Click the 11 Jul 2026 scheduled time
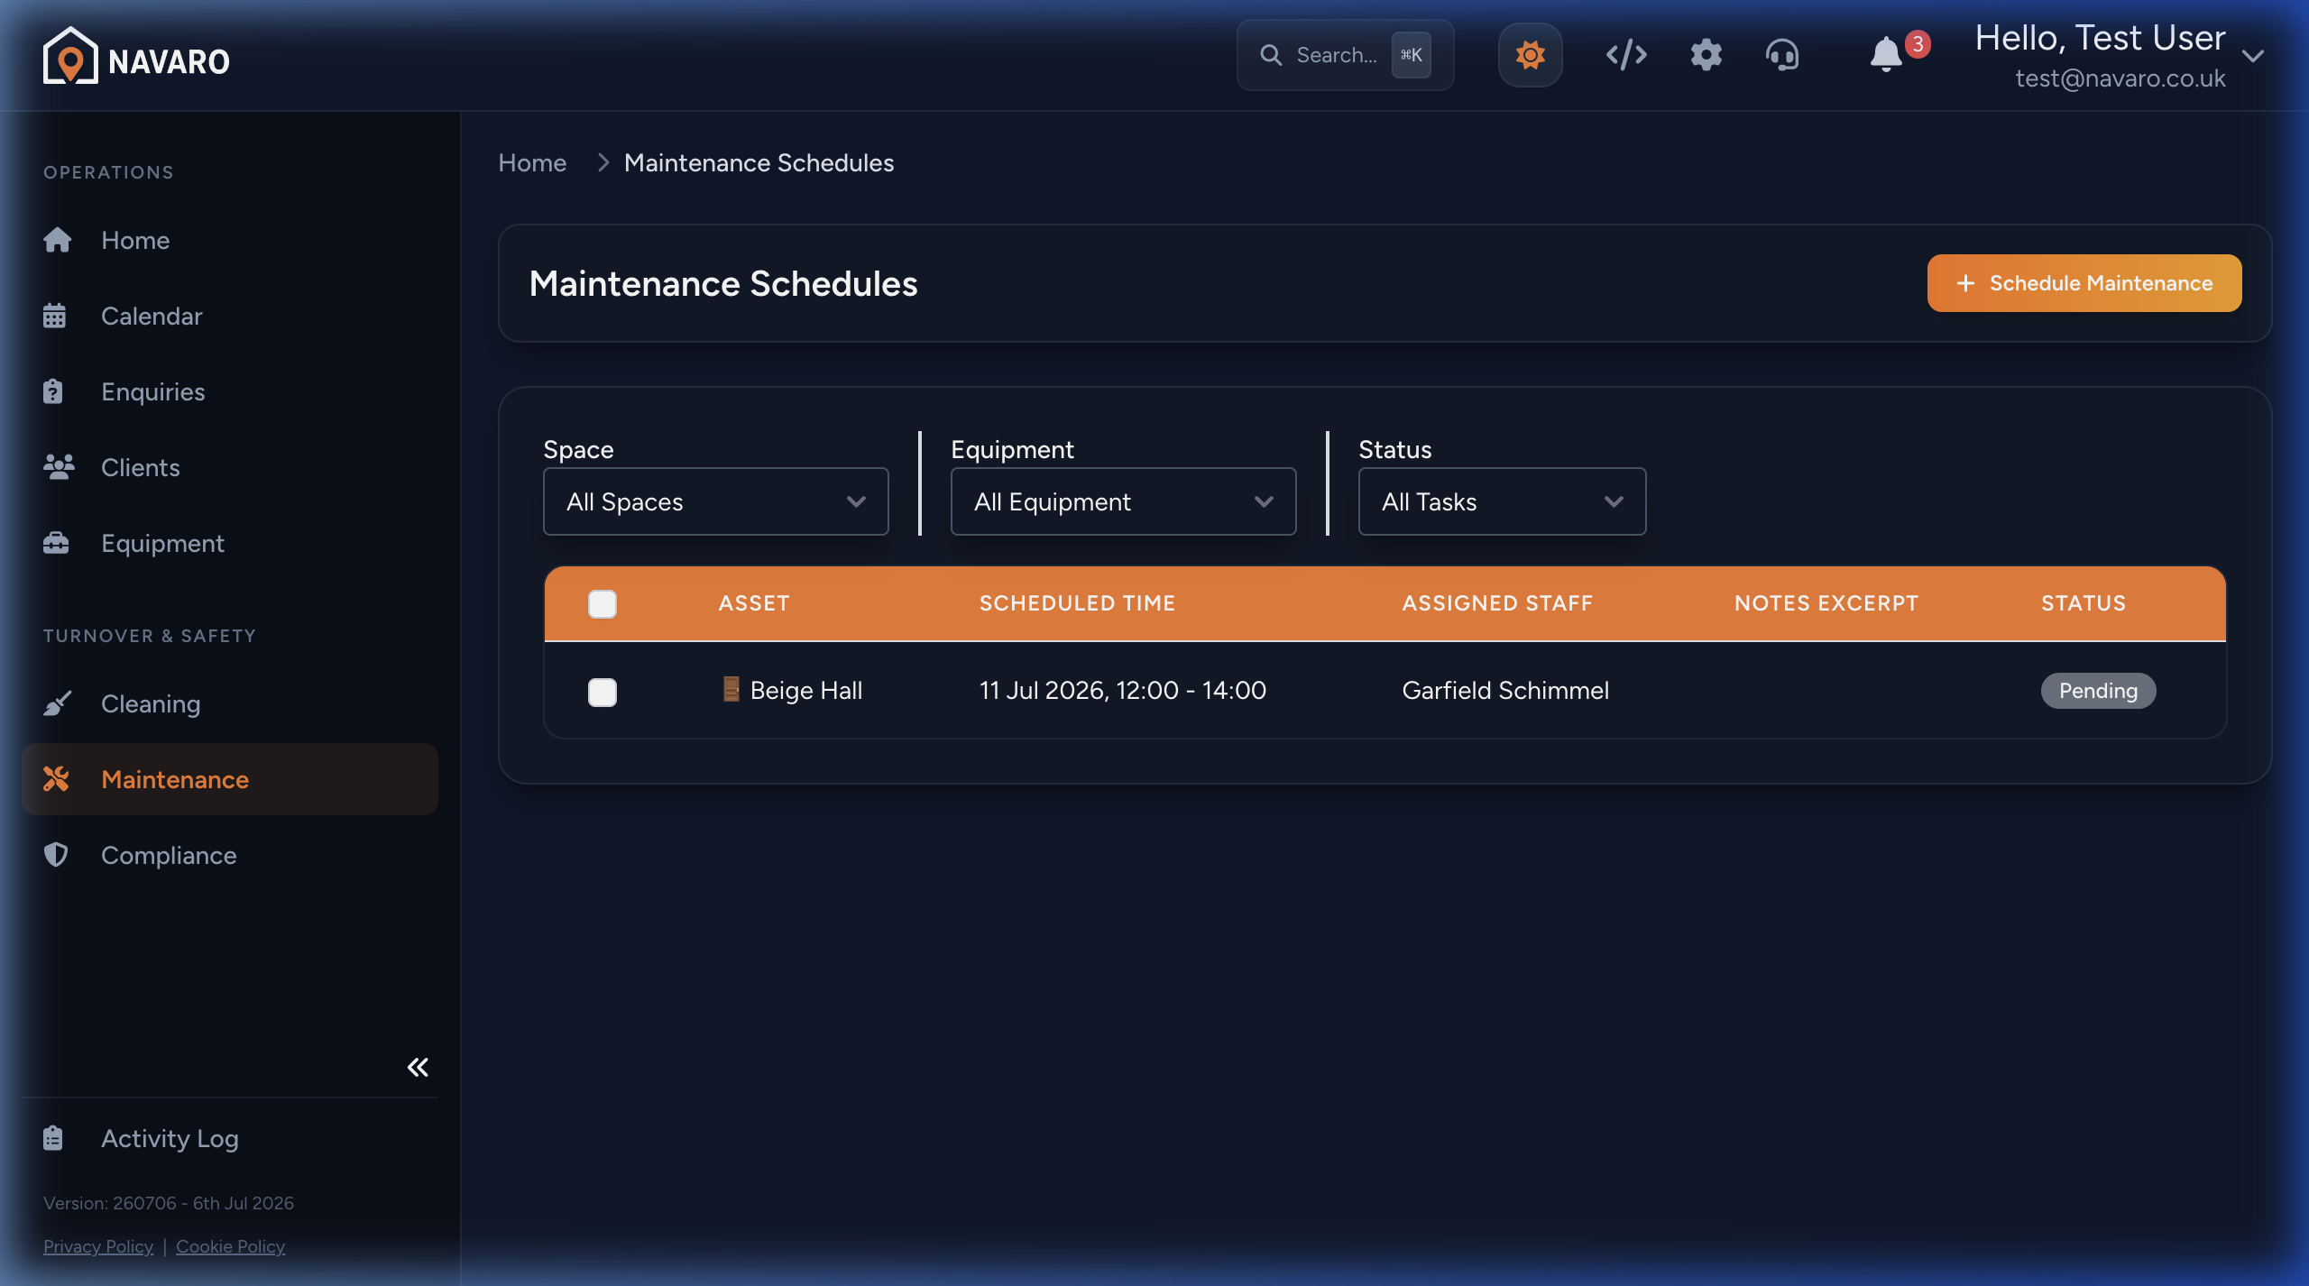This screenshot has width=2309, height=1286. click(x=1123, y=691)
